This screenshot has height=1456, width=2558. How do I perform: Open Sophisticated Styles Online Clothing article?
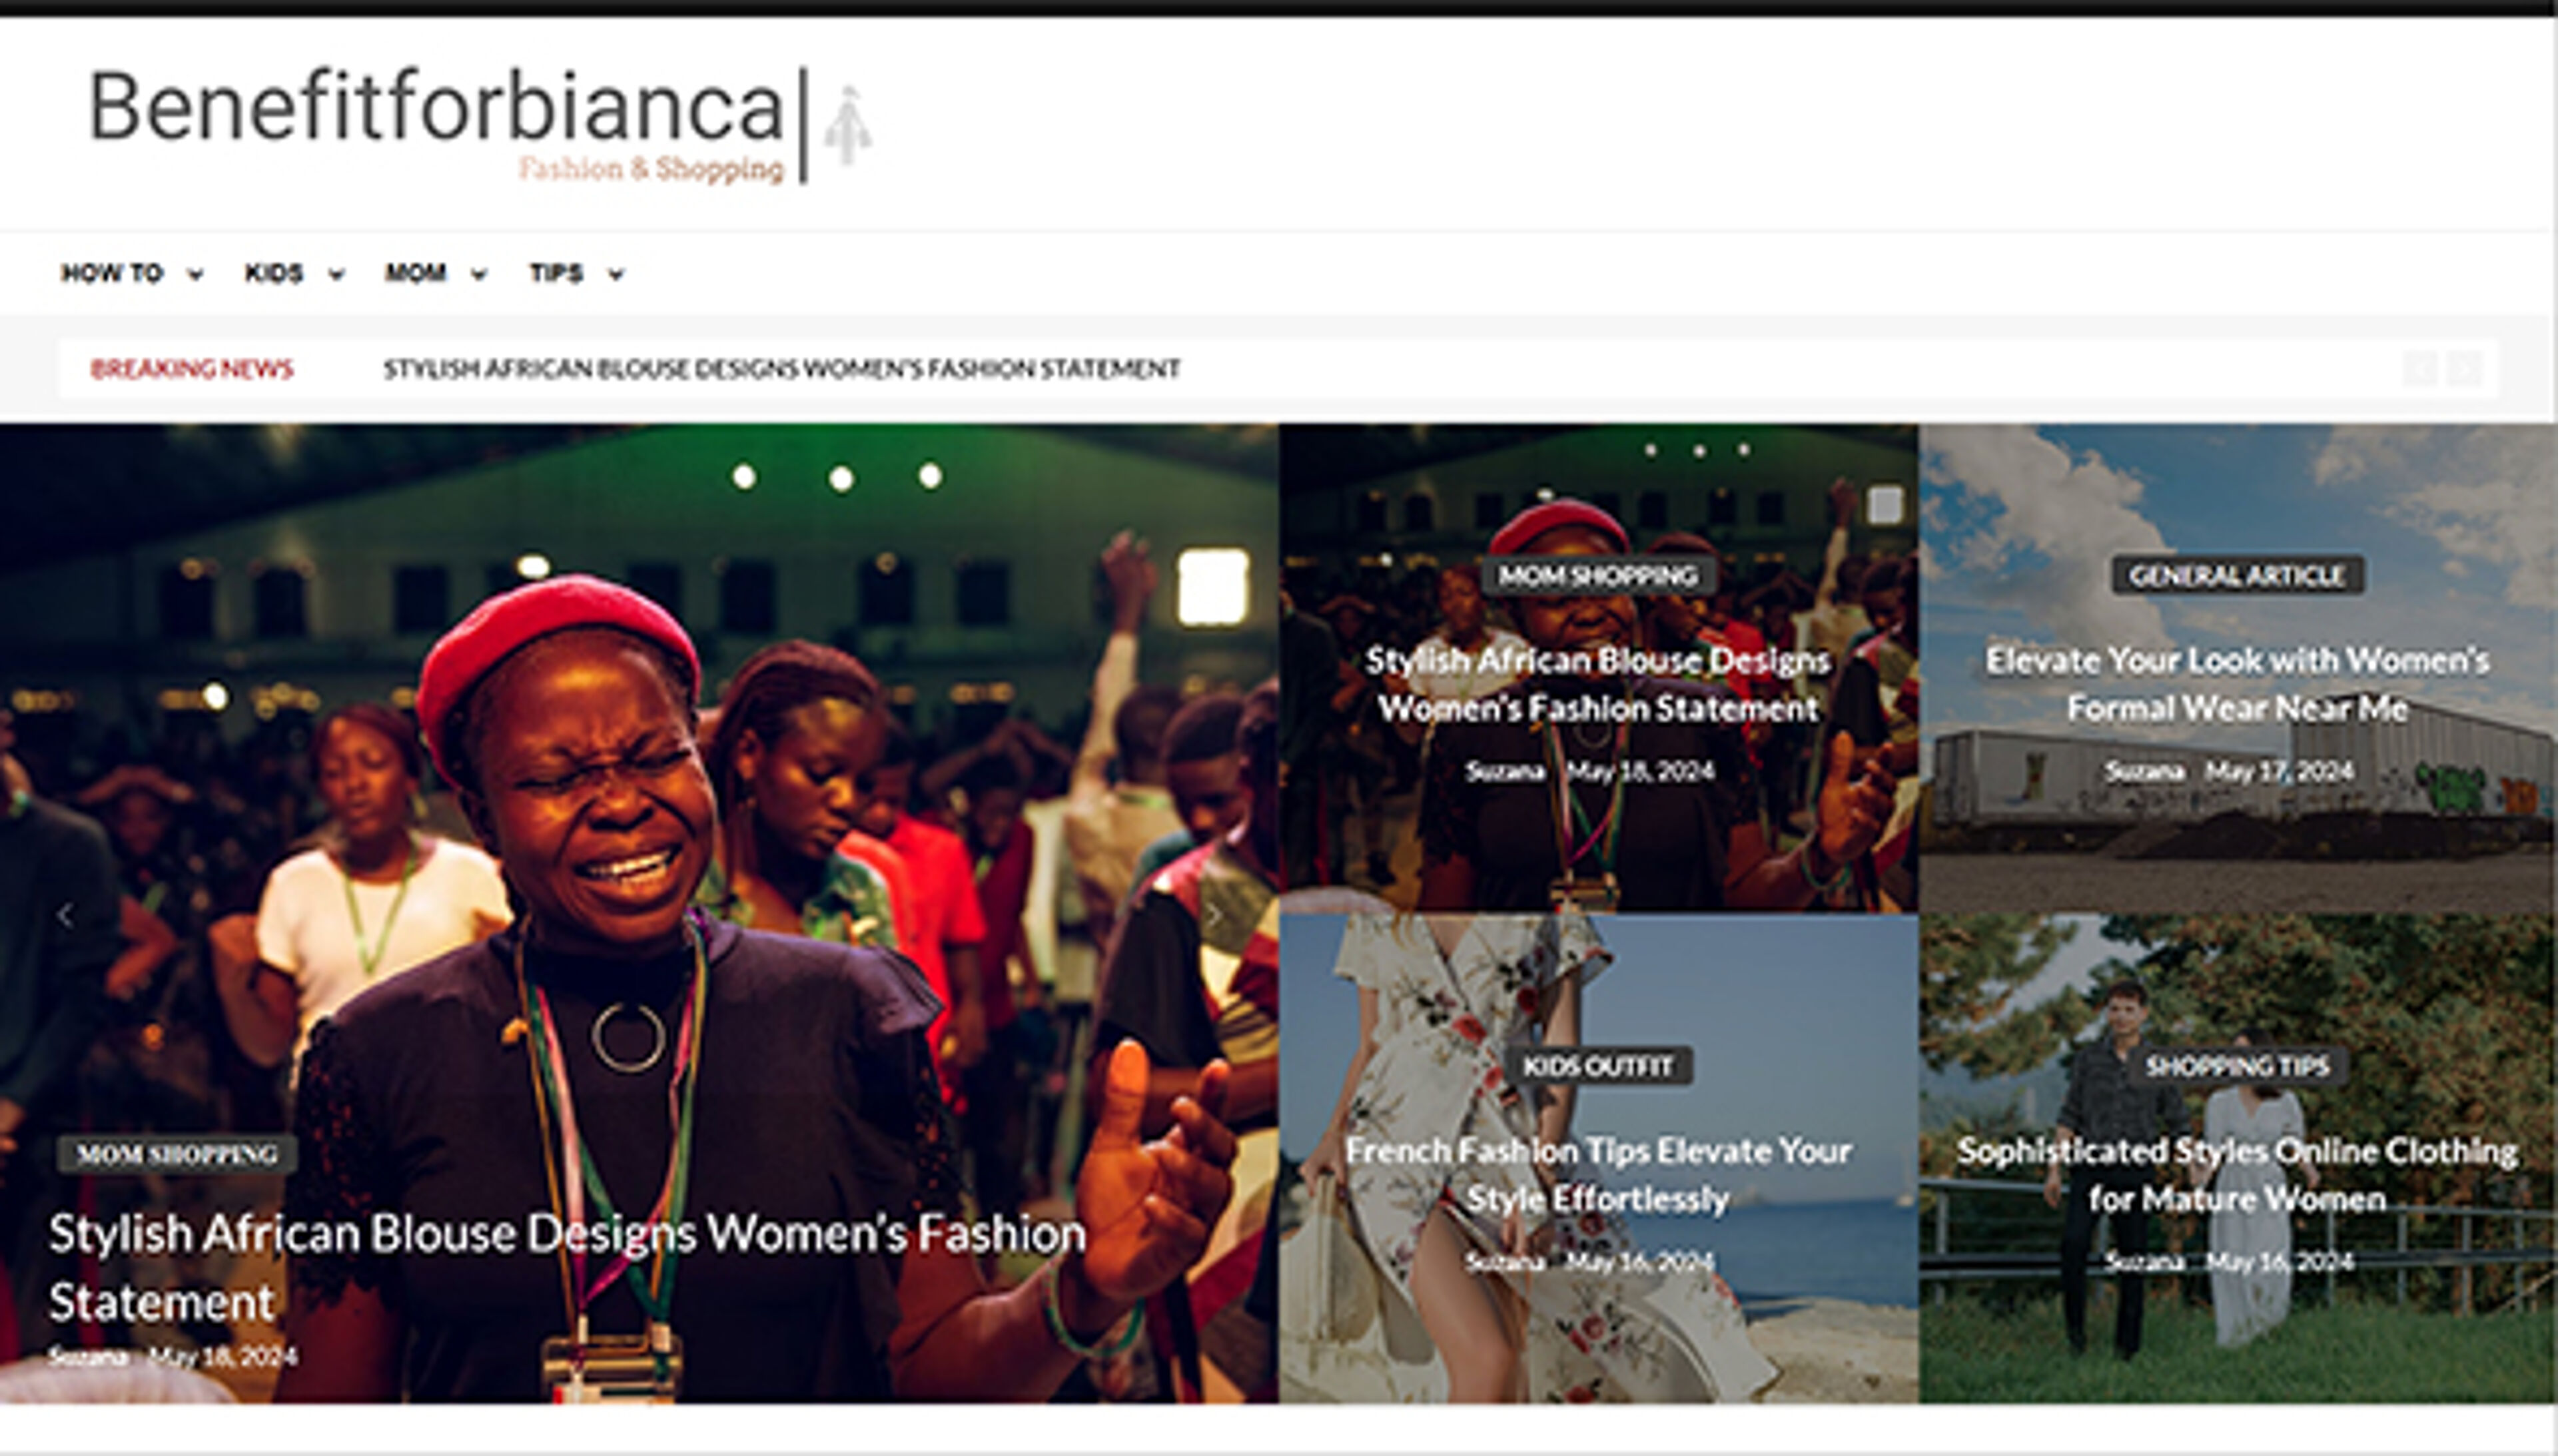2237,1174
